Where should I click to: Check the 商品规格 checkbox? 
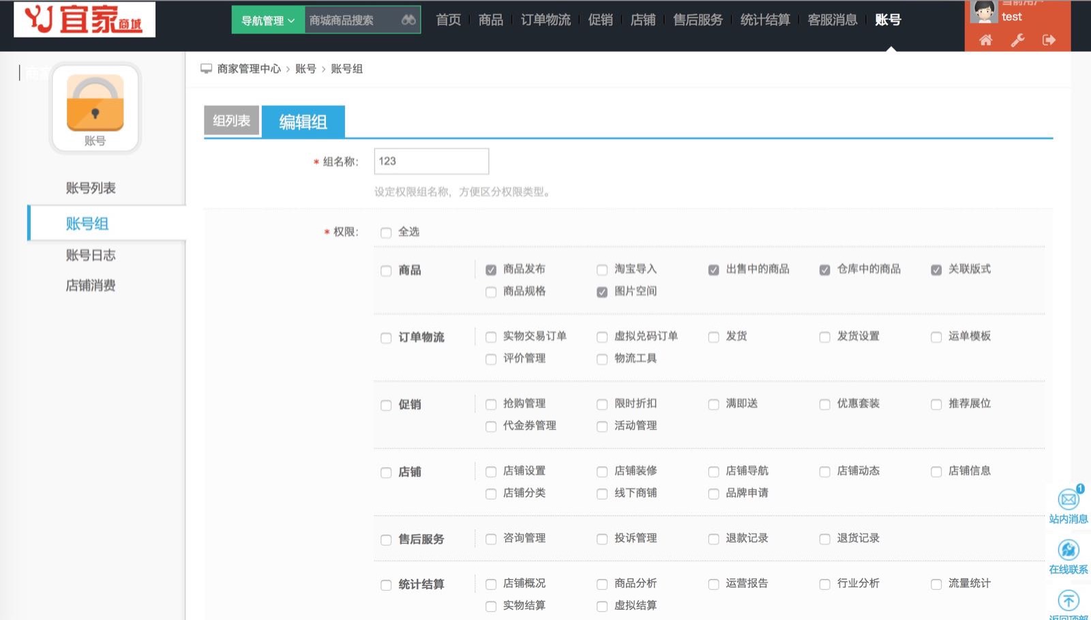(x=491, y=292)
